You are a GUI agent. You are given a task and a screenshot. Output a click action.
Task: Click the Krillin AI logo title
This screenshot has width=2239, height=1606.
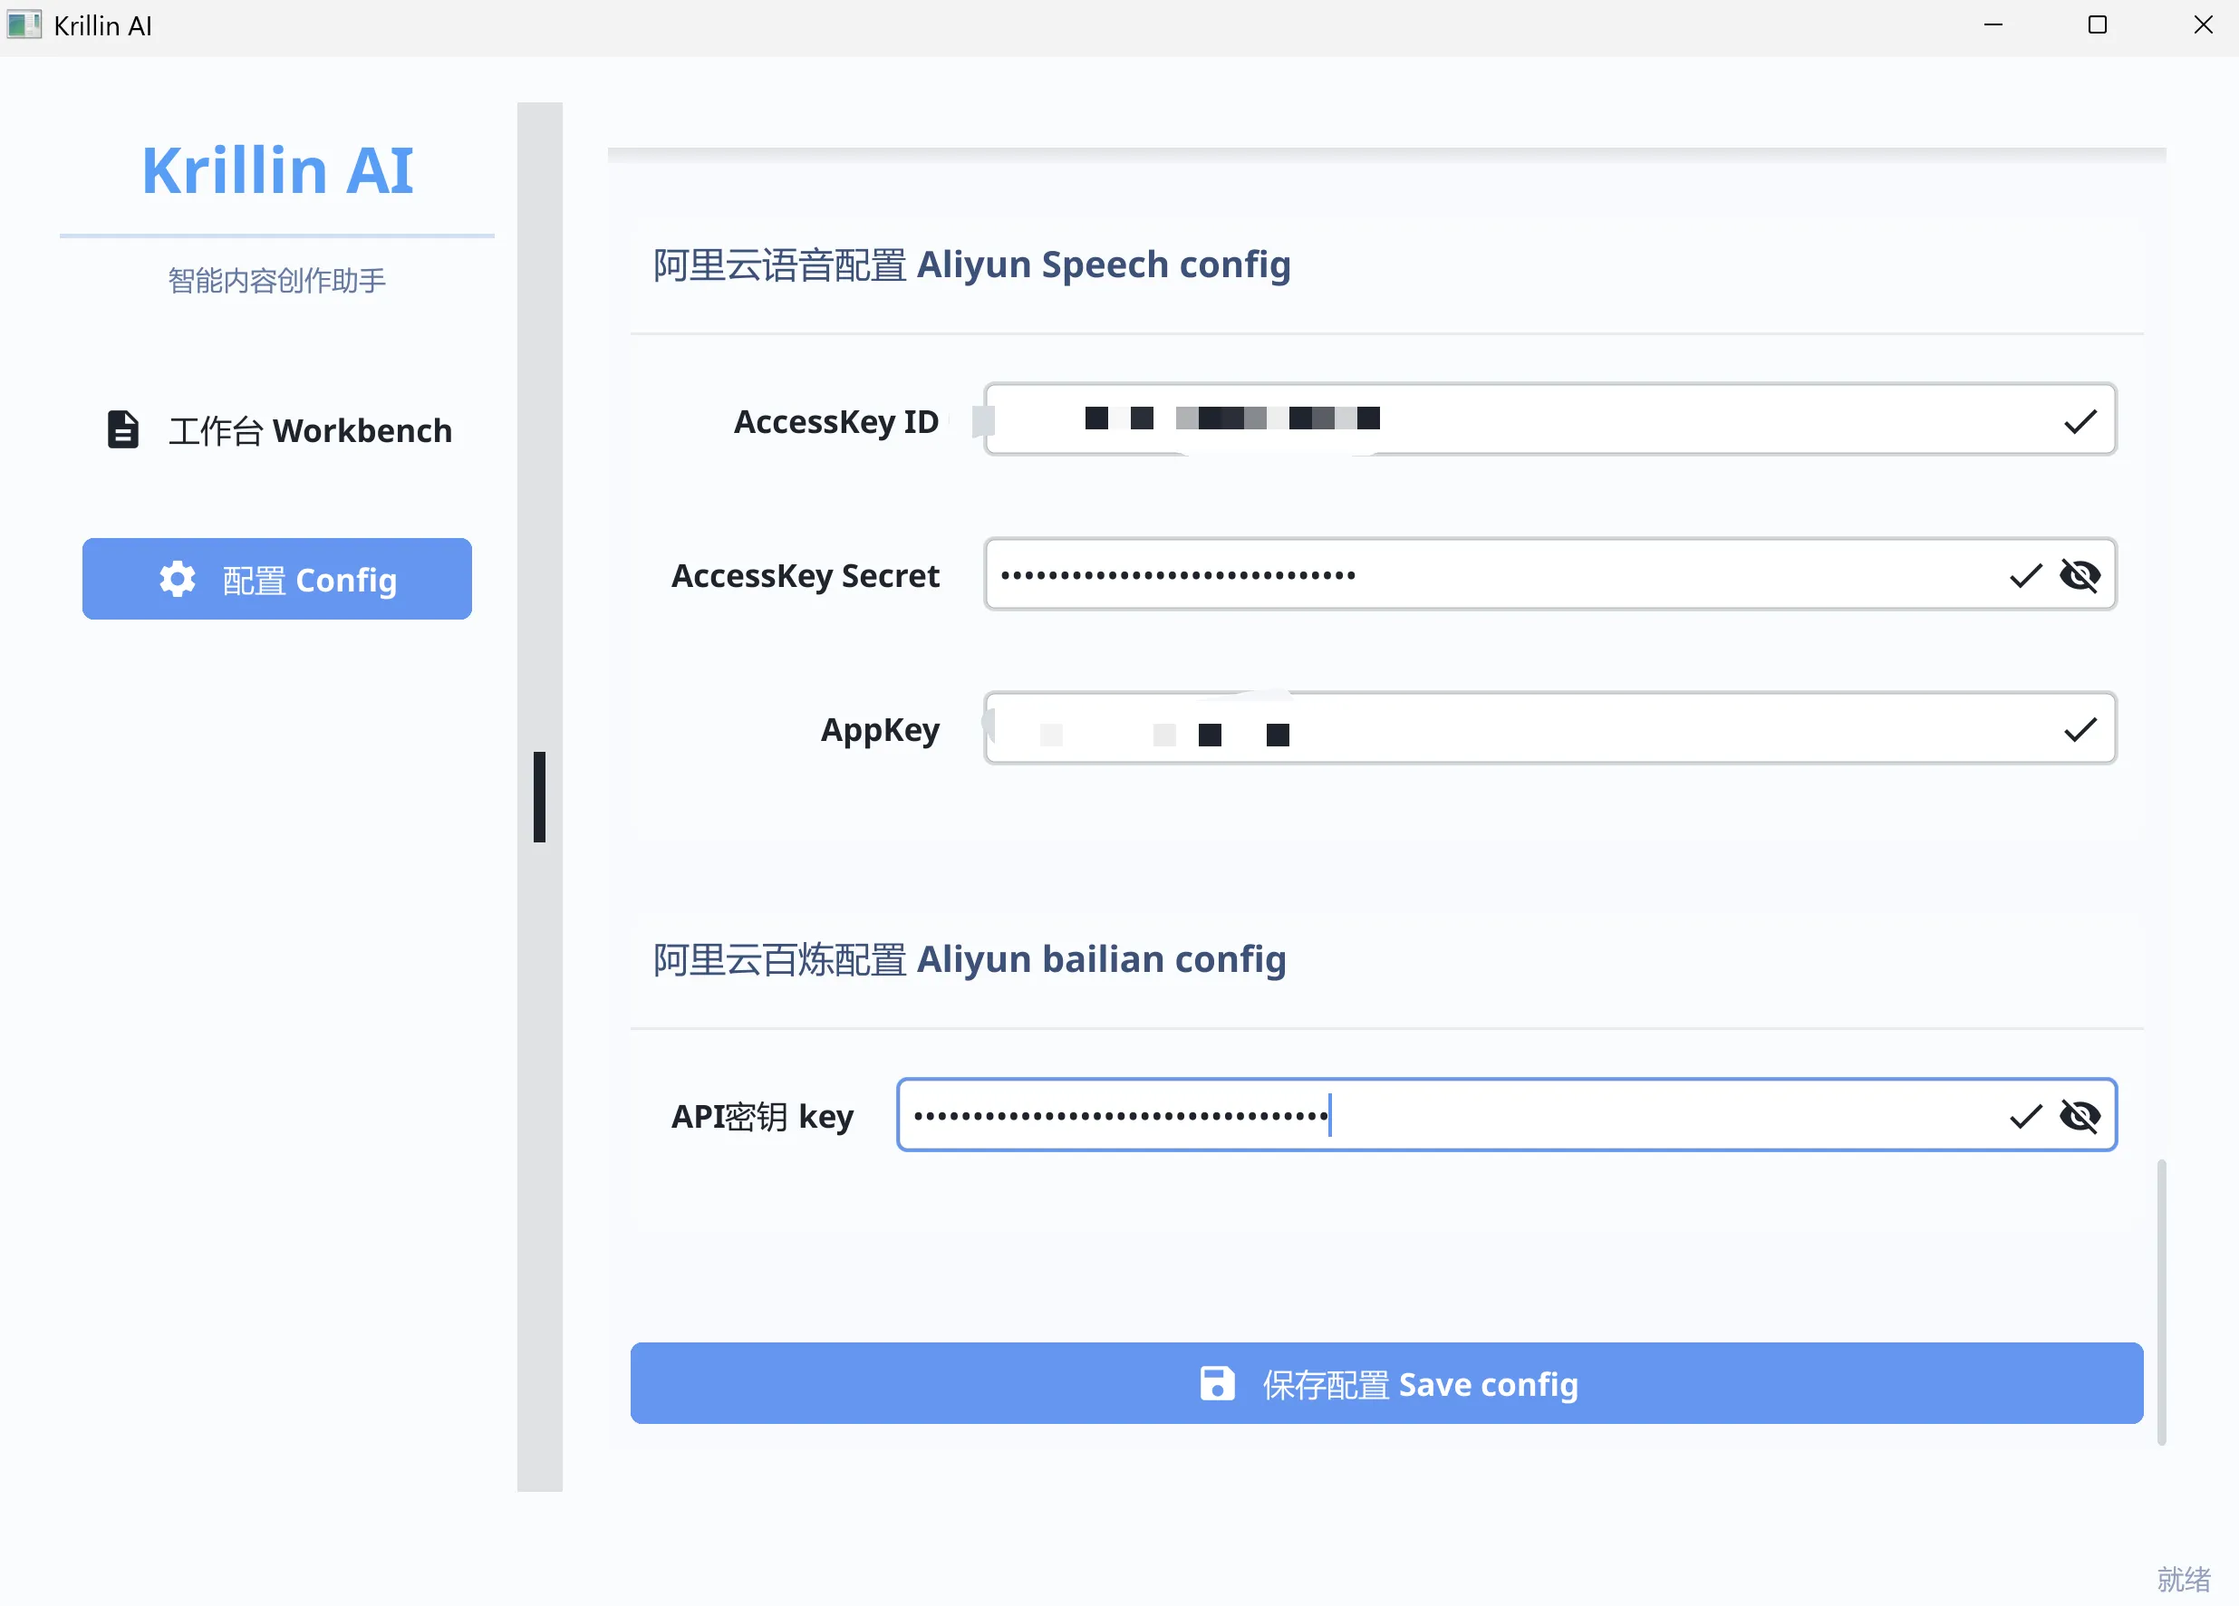(x=277, y=169)
